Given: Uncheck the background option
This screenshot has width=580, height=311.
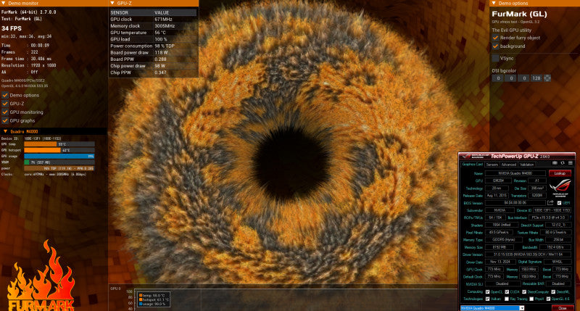Looking at the screenshot, I should (495, 46).
